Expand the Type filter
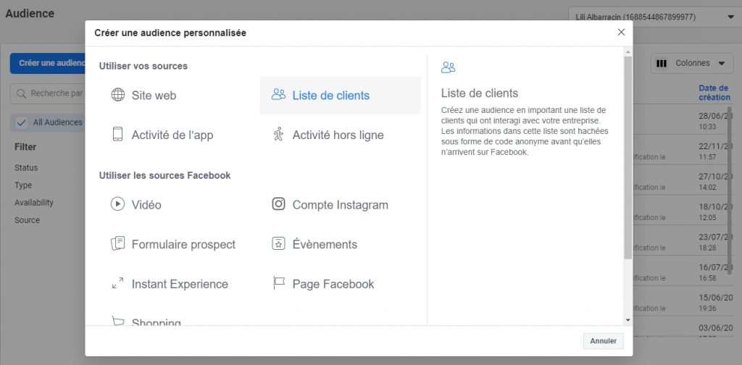 [x=23, y=185]
